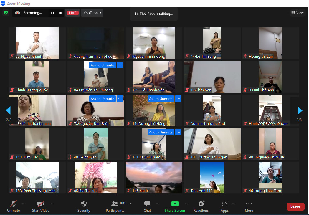
Task: Expand audio options arrow beside Unmute
Action: [x=23, y=204]
